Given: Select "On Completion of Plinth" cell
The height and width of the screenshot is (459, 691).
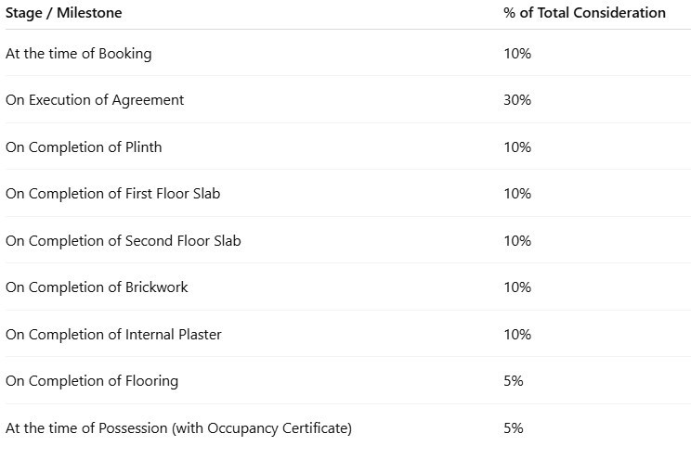Looking at the screenshot, I should pos(84,147).
